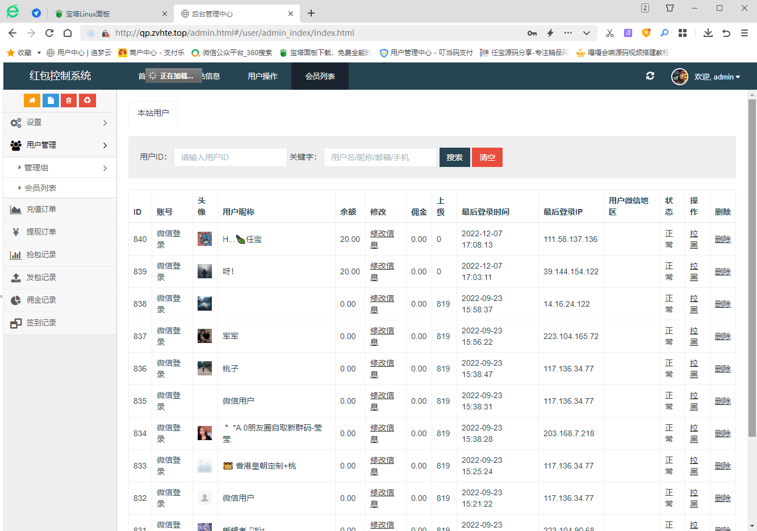Open the browser downloads icon

point(708,33)
